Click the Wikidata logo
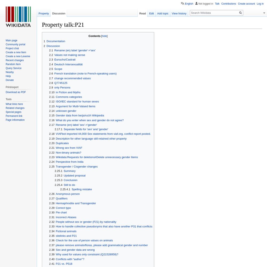 tap(18, 17)
